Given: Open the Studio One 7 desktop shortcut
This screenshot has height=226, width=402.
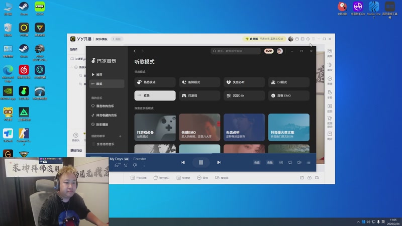Looking at the screenshot, I should (373, 10).
